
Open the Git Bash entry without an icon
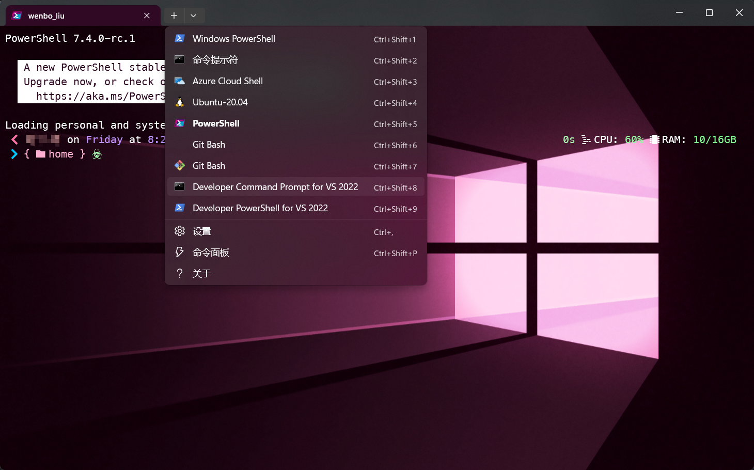point(296,145)
